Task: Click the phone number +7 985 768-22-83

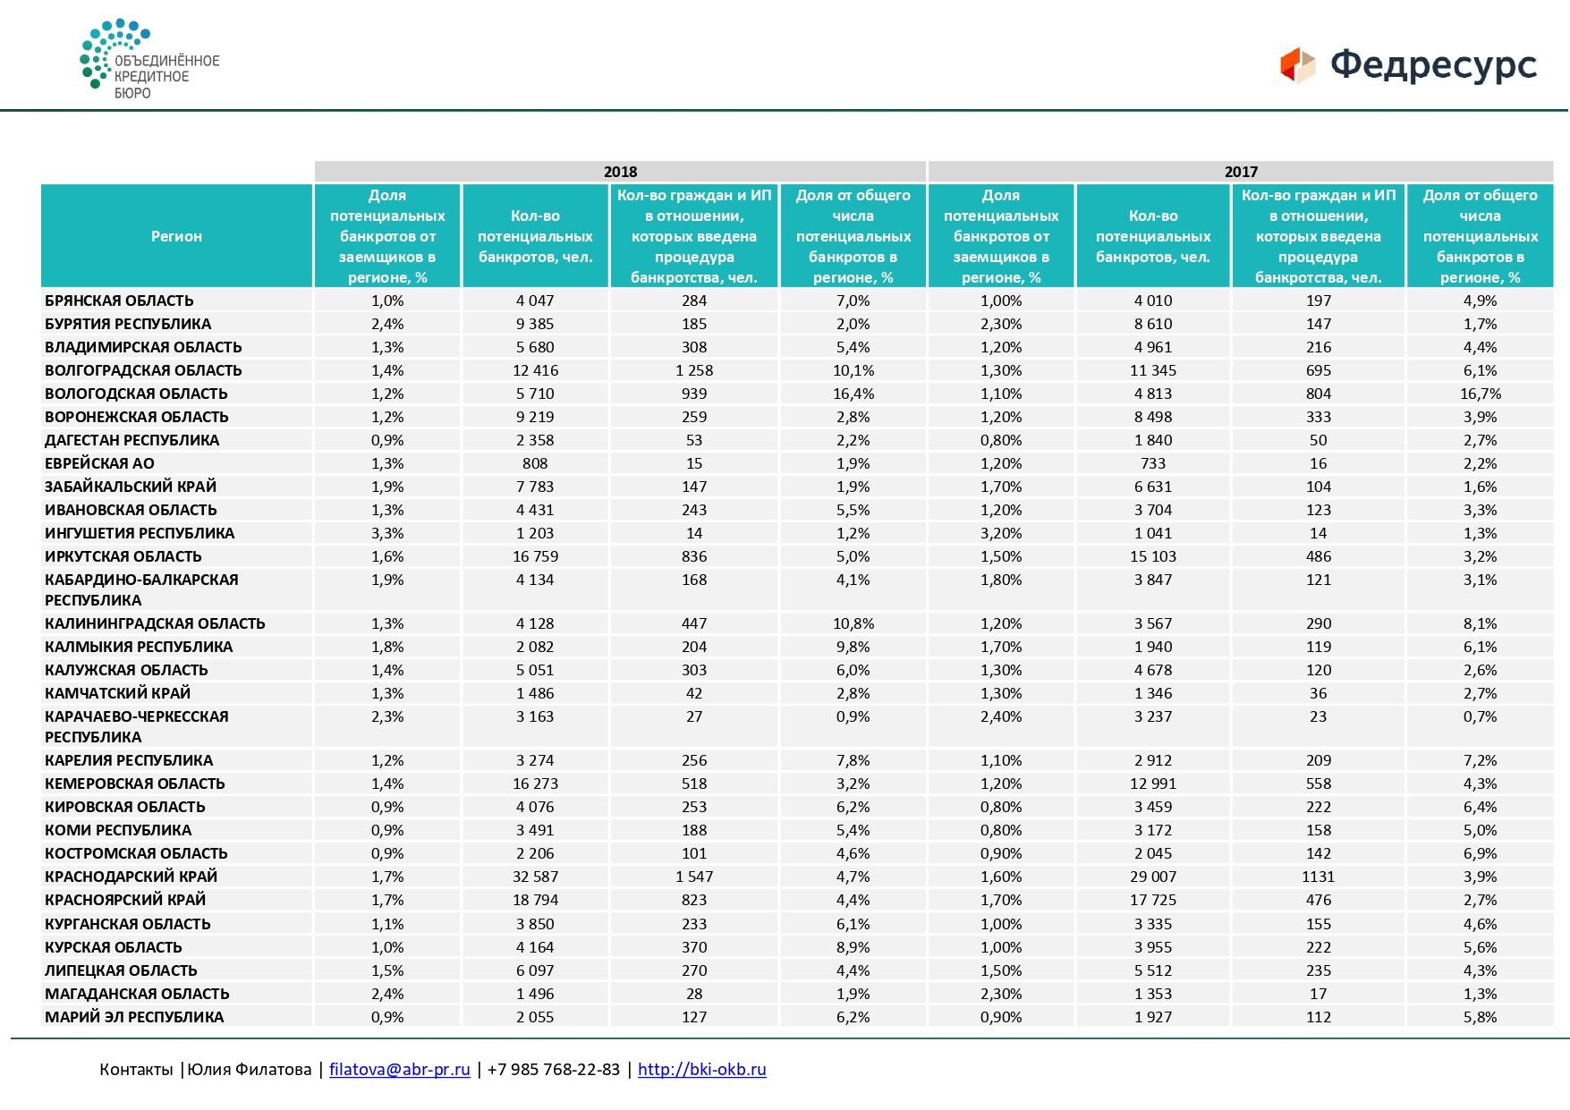Action: [x=554, y=1069]
